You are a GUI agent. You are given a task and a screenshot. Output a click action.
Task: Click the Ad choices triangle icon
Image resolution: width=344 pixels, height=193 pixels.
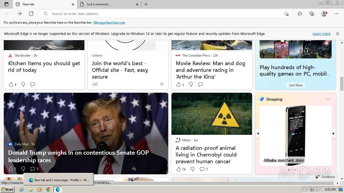tap(162, 84)
